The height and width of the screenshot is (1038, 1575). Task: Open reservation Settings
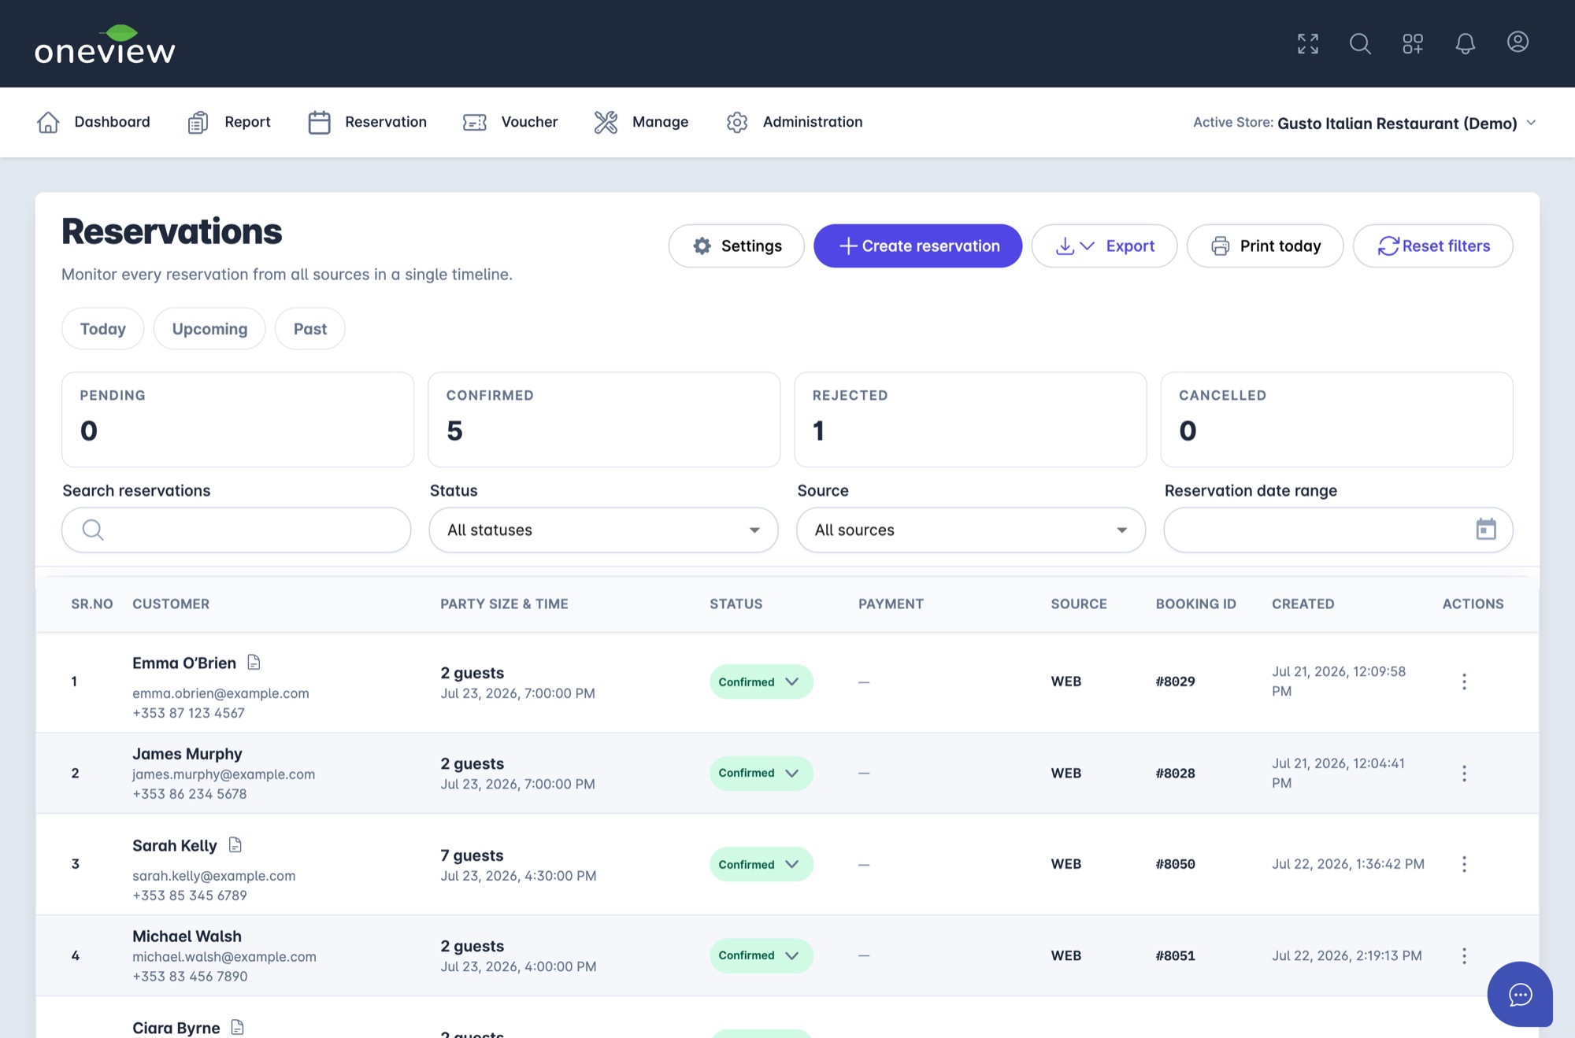tap(736, 246)
